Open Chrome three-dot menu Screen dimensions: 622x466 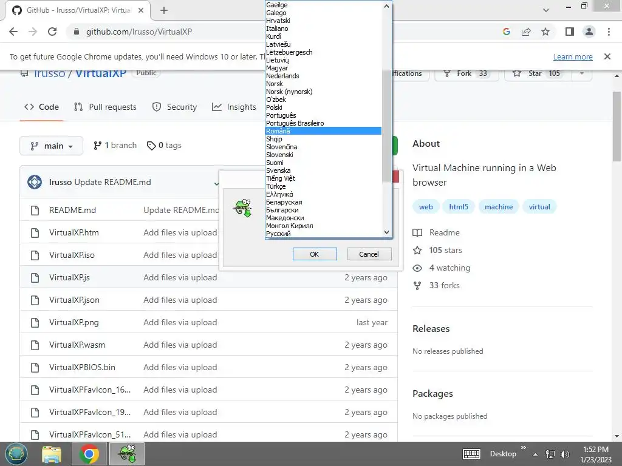609,32
